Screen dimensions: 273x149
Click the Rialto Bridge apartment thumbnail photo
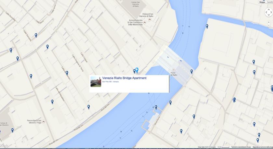pos(96,81)
